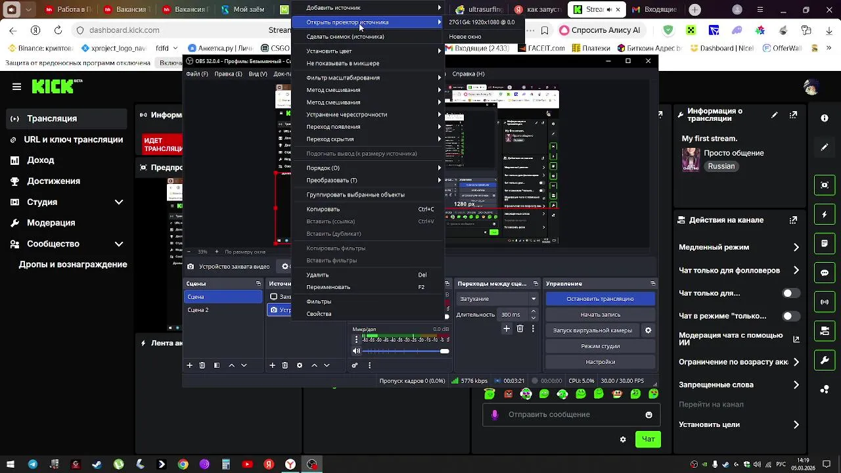Select Удалить in the context menu
Screen dimensions: 841x473
point(368,275)
